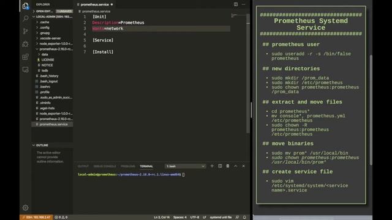Switch to the Output panel tab
Viewport: 392px width, 220px height.
tap(83, 166)
